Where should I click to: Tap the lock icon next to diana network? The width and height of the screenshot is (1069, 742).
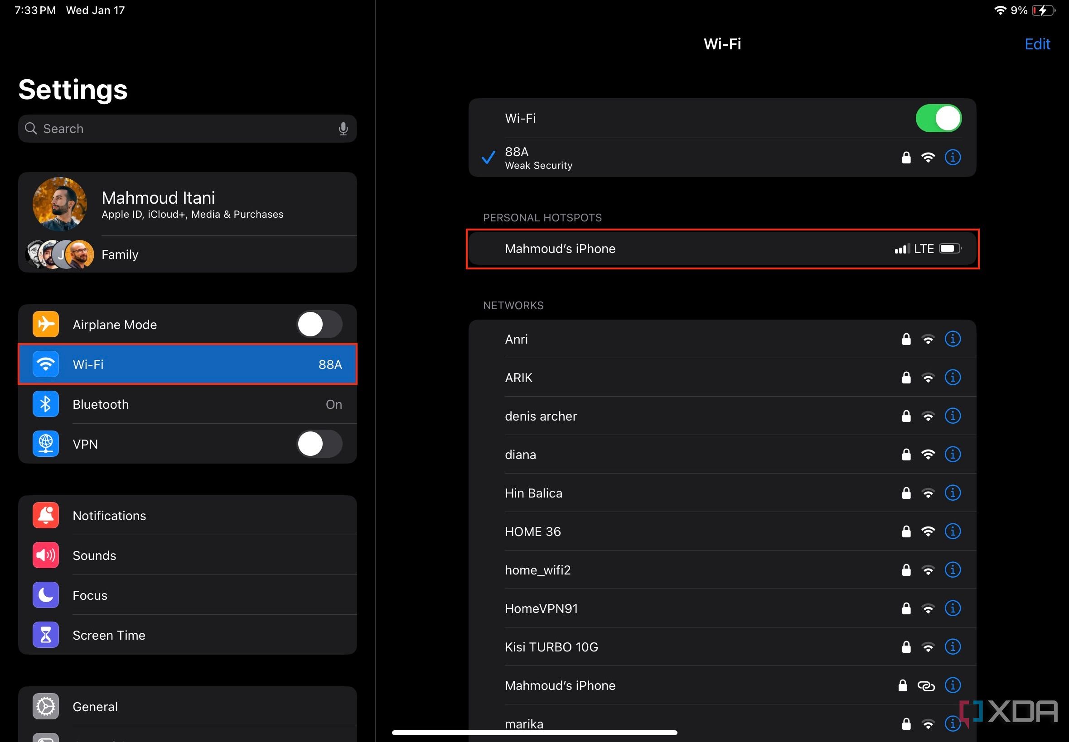pos(904,455)
